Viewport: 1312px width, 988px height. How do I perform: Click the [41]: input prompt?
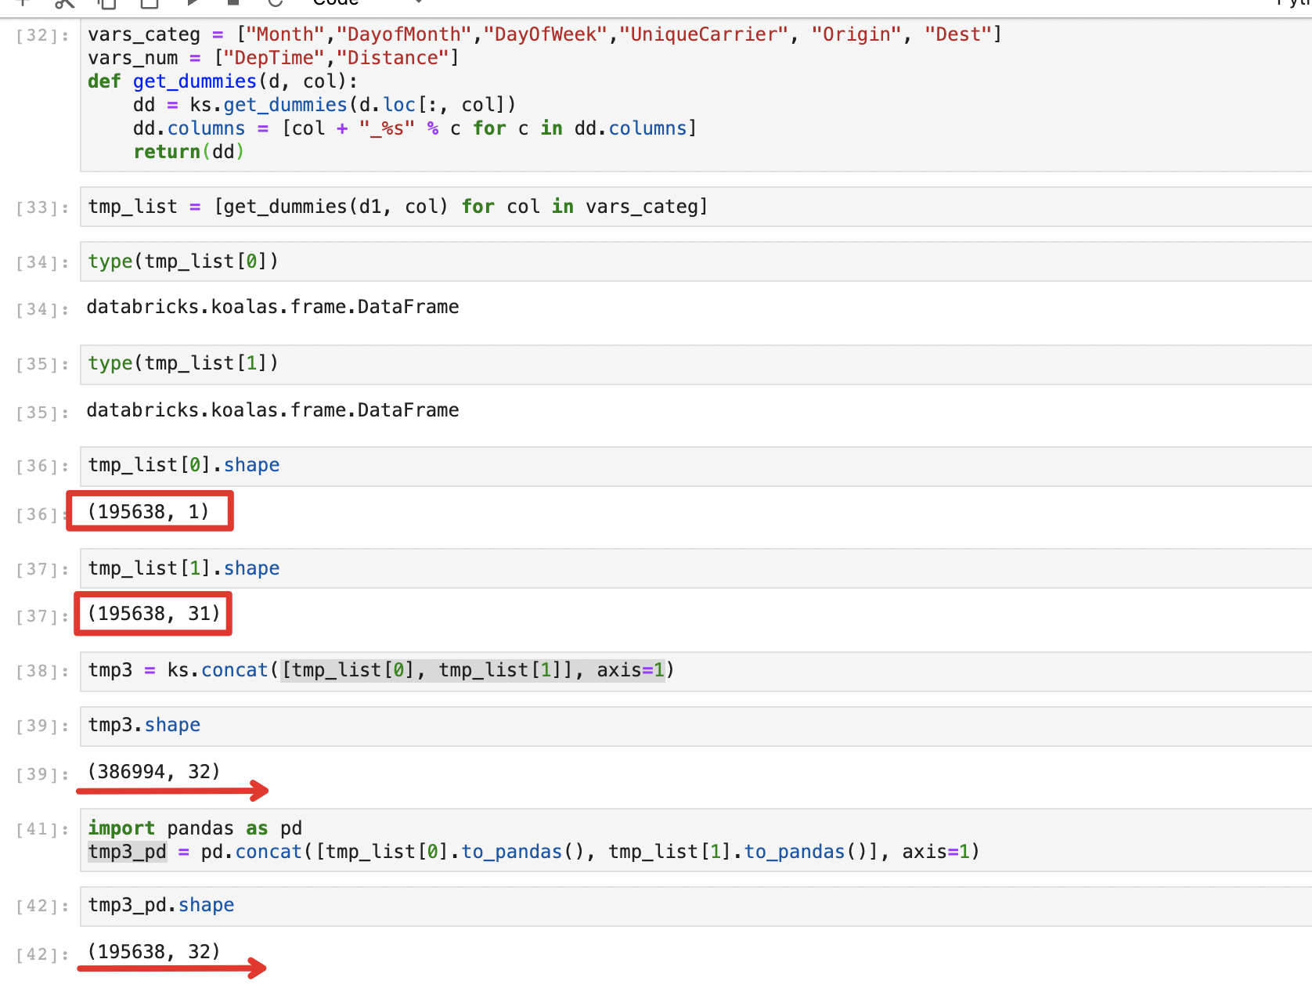click(43, 830)
